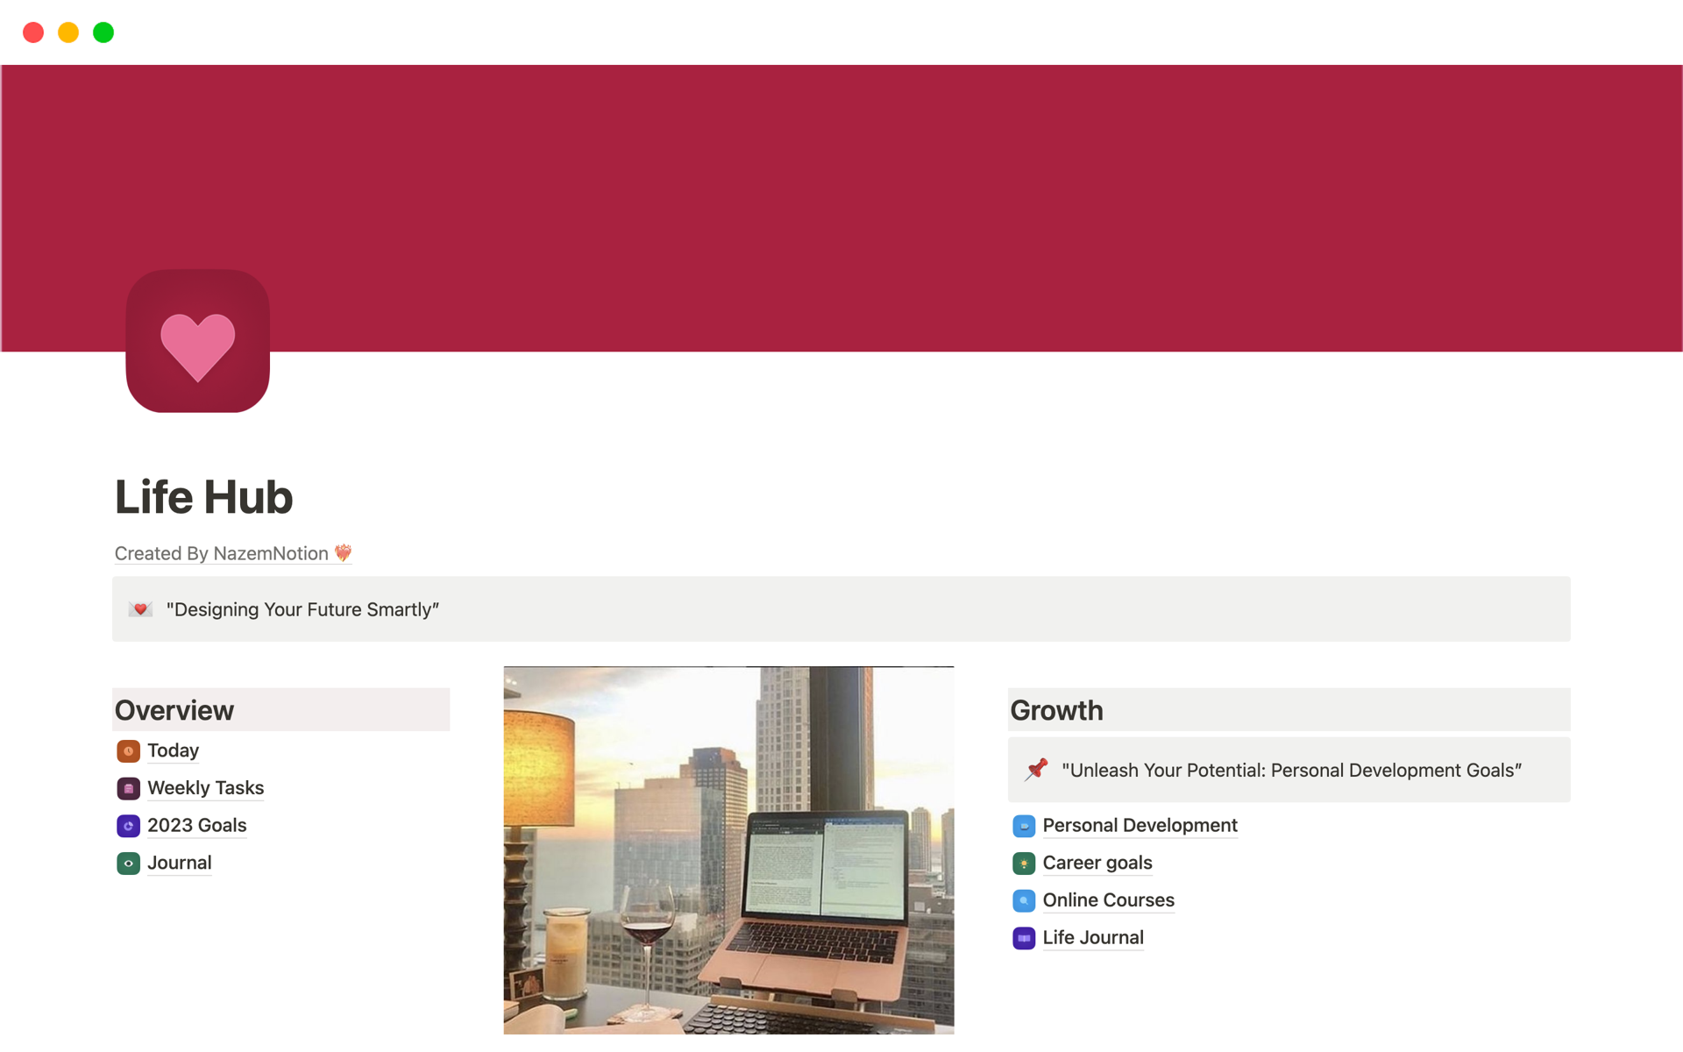Toggle visibility of Overview panel

click(x=174, y=709)
